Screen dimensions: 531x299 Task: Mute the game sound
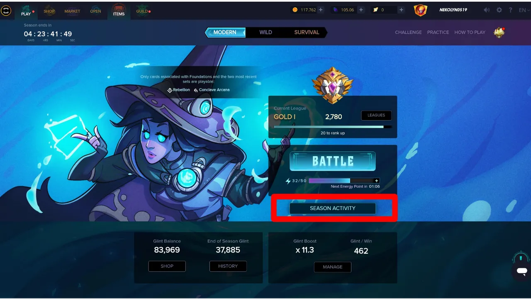(487, 10)
